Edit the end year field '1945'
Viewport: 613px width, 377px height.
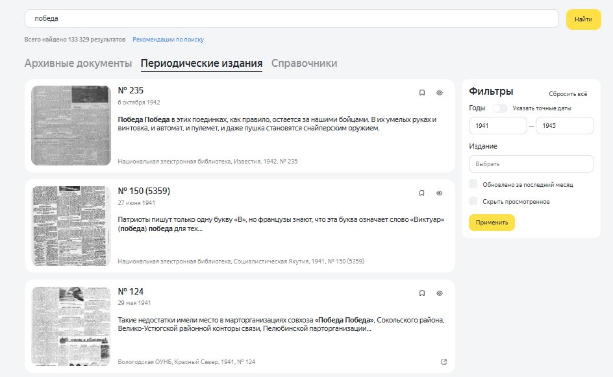pos(564,125)
